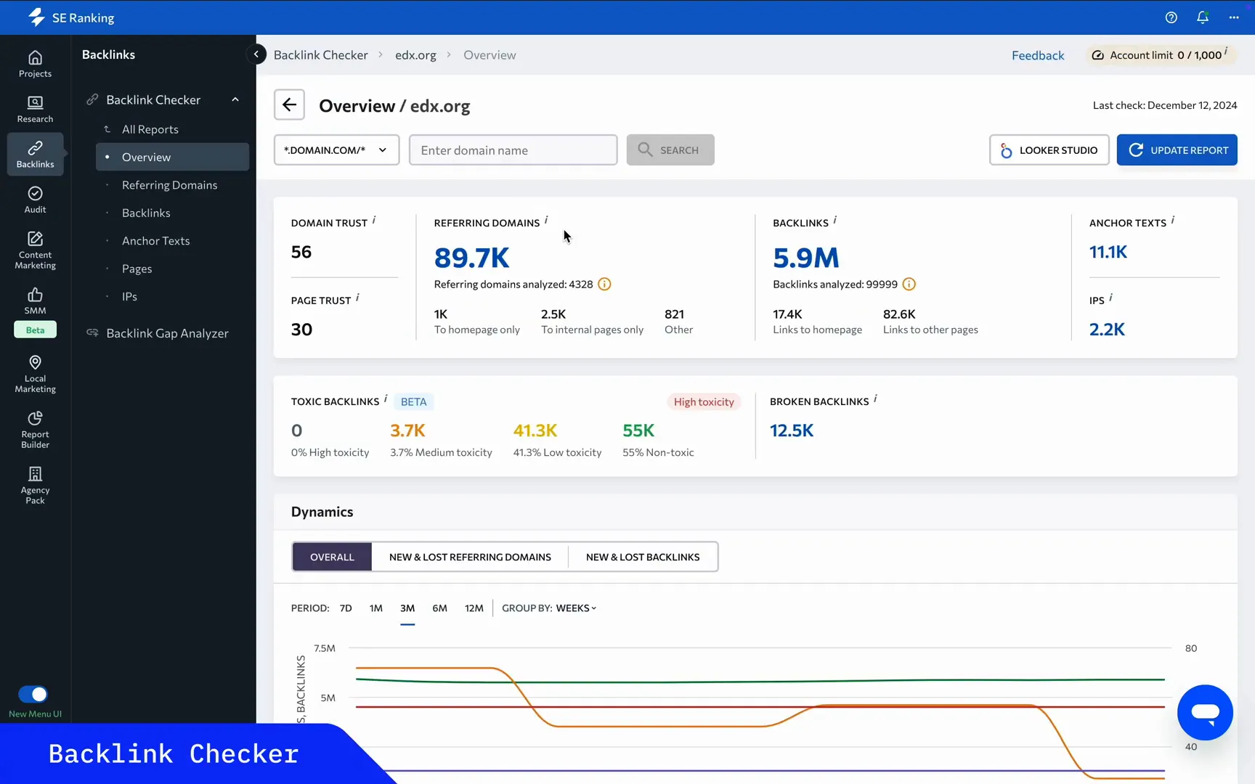Viewport: 1255px width, 784px height.
Task: Open the Feedback link
Action: coord(1038,54)
